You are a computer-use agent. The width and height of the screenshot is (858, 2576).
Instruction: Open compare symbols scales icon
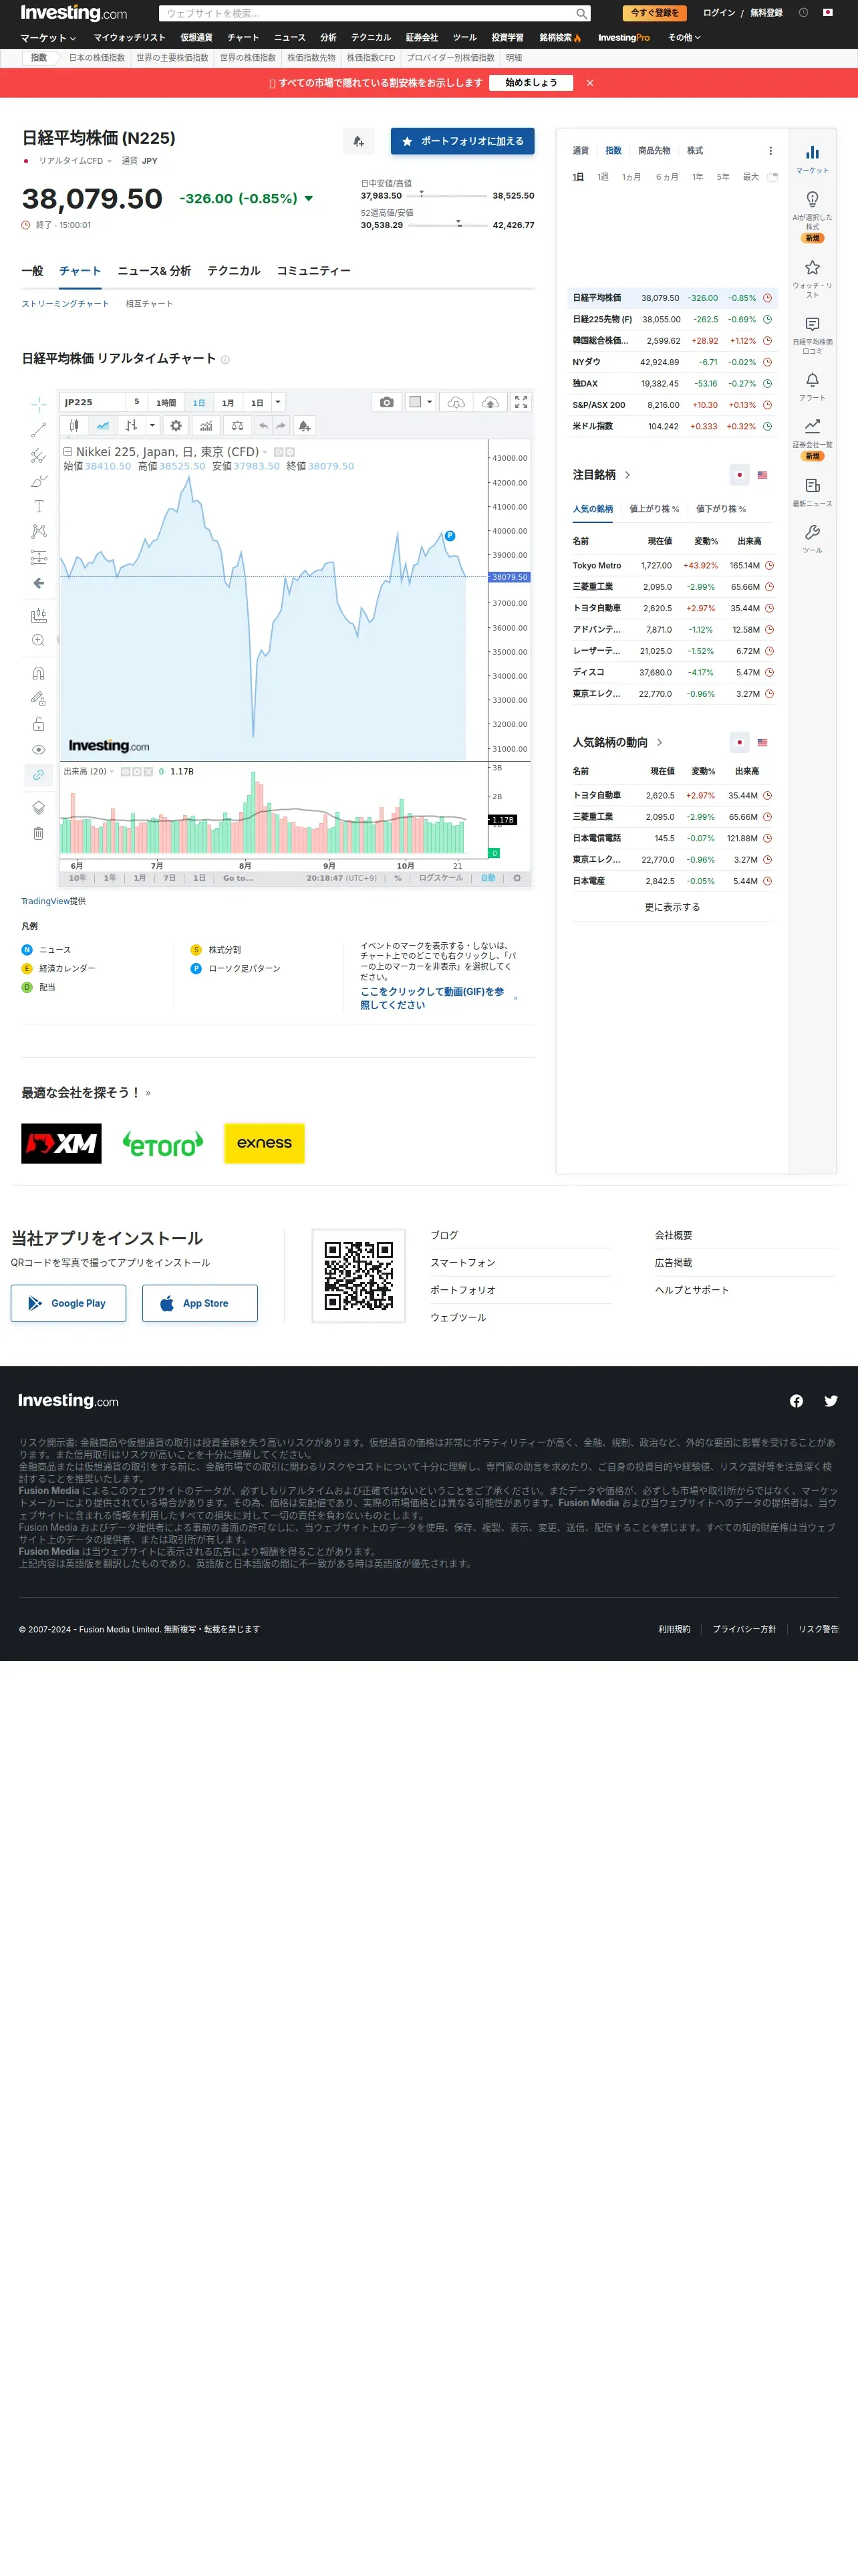[x=237, y=425]
